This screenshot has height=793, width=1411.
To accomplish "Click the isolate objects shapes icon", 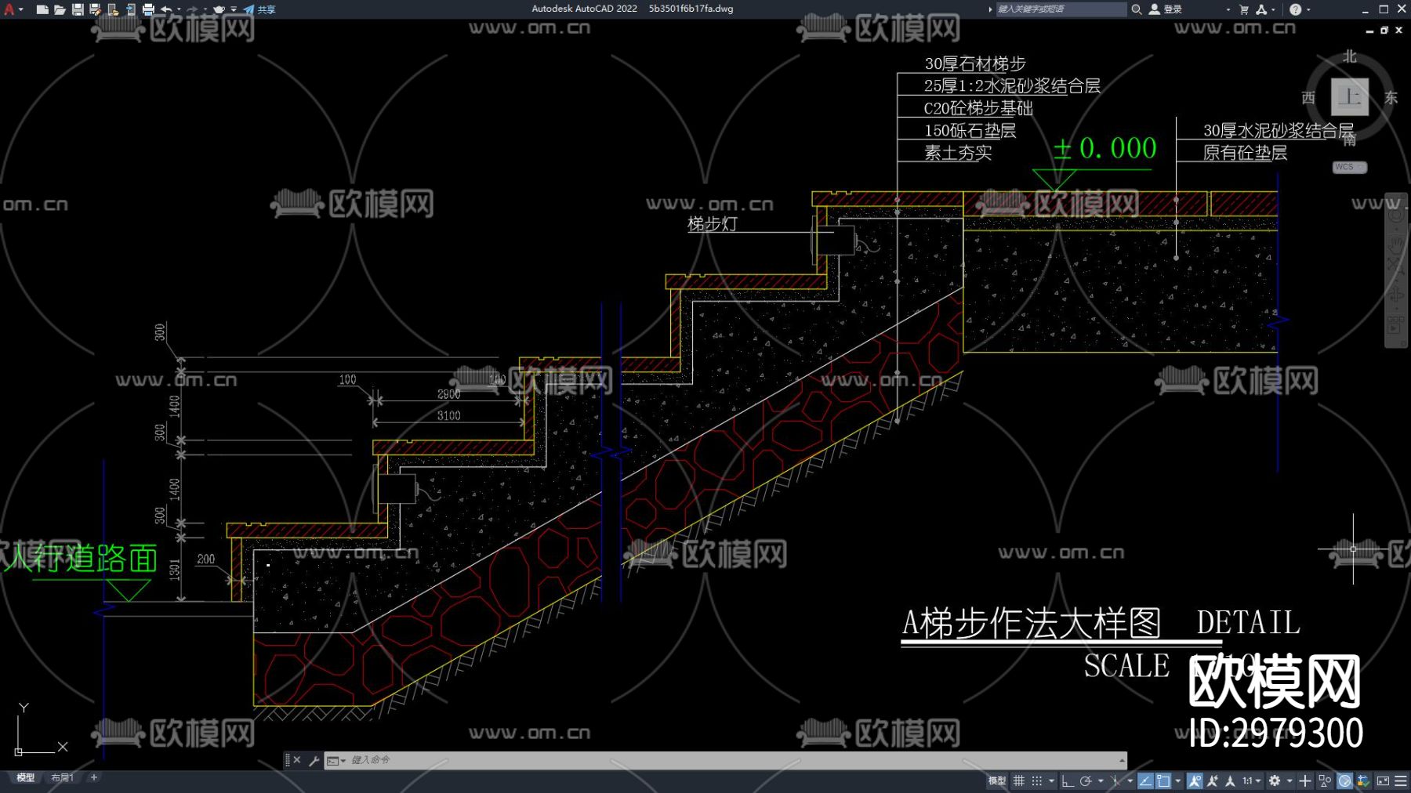I will pos(1325,780).
